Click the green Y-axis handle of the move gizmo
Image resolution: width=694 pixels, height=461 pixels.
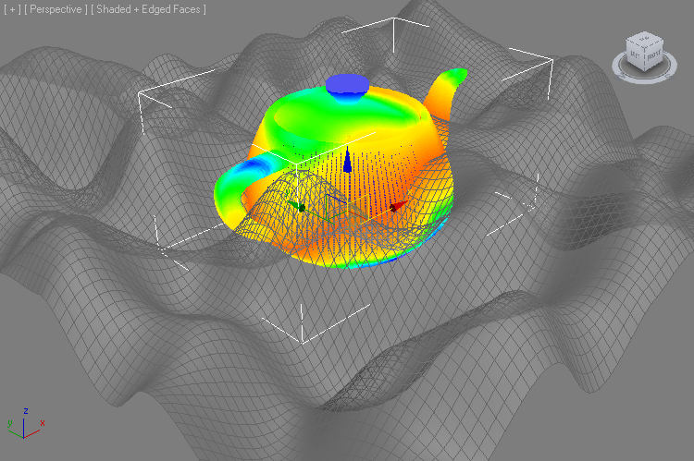296,206
